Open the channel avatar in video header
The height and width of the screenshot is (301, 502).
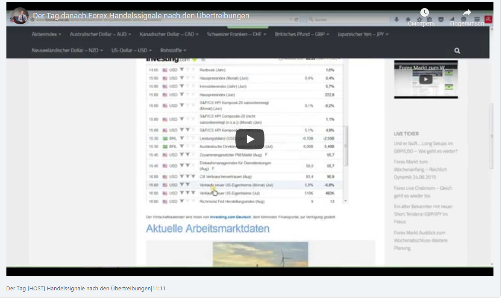[20, 16]
